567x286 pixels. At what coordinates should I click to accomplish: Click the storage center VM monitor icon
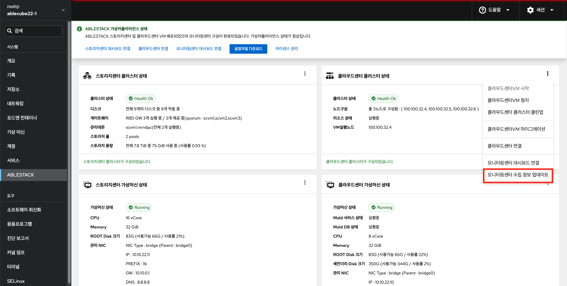click(x=87, y=185)
